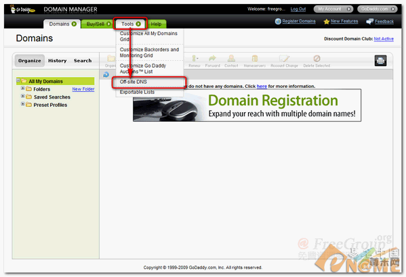The width and height of the screenshot is (406, 277).
Task: Click the Register Domains globe icon
Action: 278,22
